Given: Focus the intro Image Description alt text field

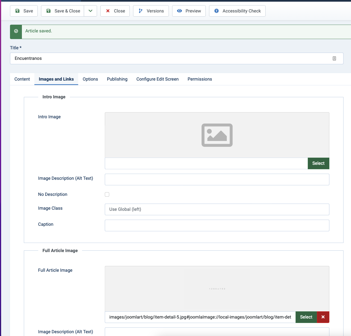Looking at the screenshot, I should (217, 179).
